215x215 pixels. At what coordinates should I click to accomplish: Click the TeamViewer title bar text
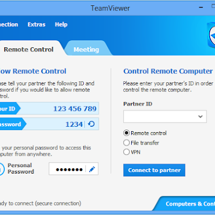(x=110, y=8)
